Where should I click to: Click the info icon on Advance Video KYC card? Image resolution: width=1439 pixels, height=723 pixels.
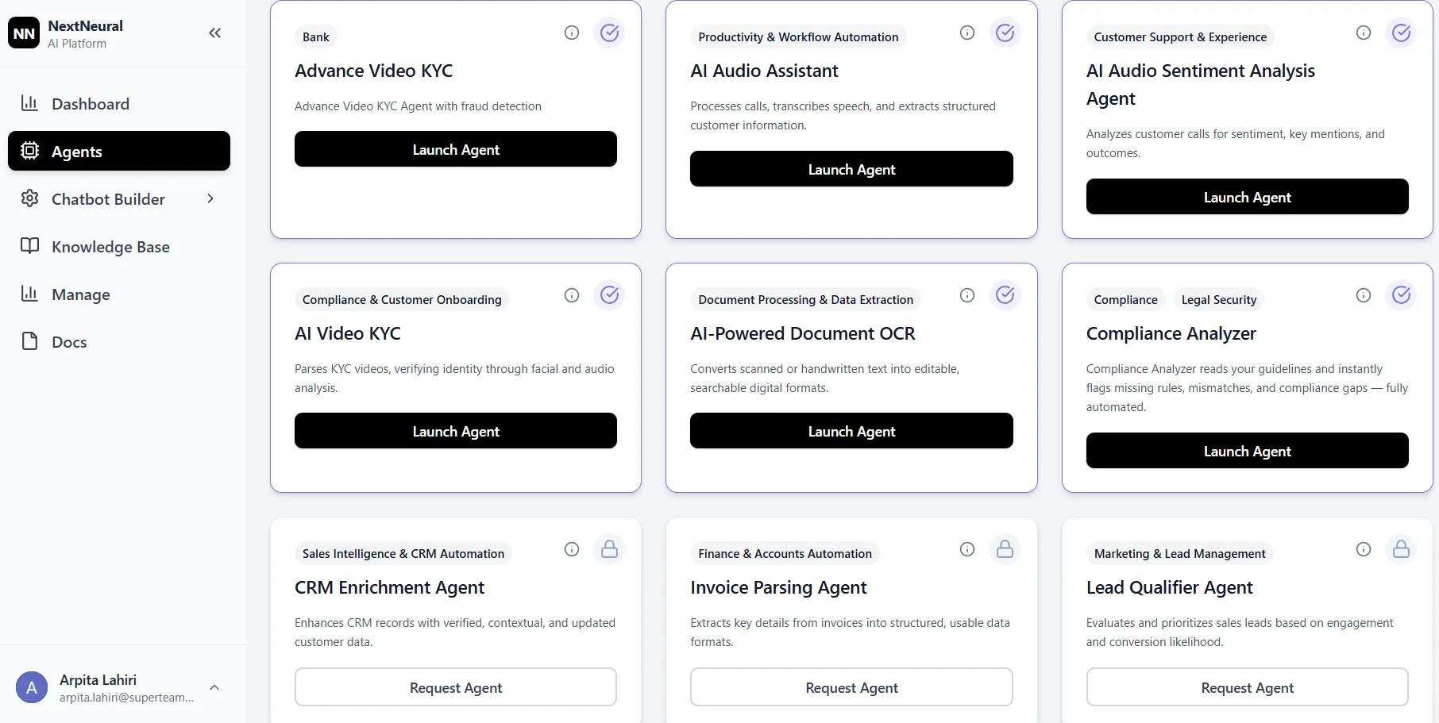[571, 33]
